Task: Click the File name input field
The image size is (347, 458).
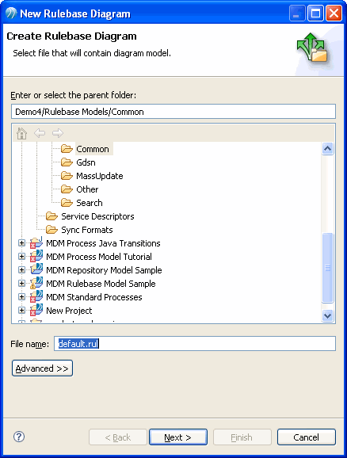Action: [195, 344]
